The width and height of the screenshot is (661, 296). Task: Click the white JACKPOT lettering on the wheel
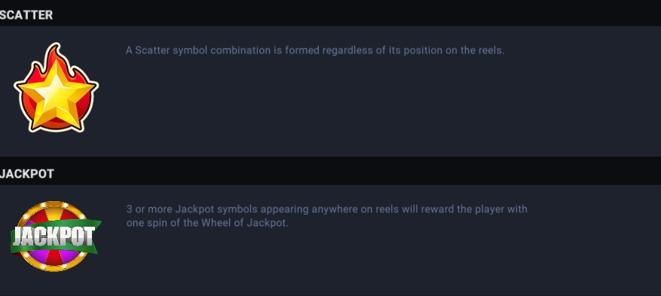54,237
